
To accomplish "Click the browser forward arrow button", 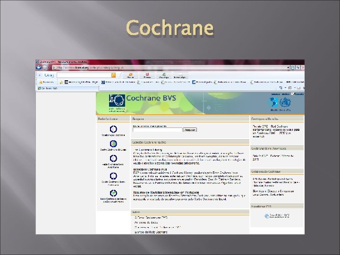I will (44, 68).
